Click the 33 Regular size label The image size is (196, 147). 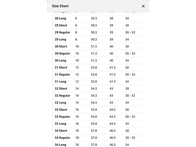point(62,117)
